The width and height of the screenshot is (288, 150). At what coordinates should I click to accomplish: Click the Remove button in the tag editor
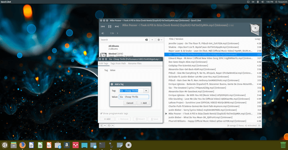coord(123,119)
